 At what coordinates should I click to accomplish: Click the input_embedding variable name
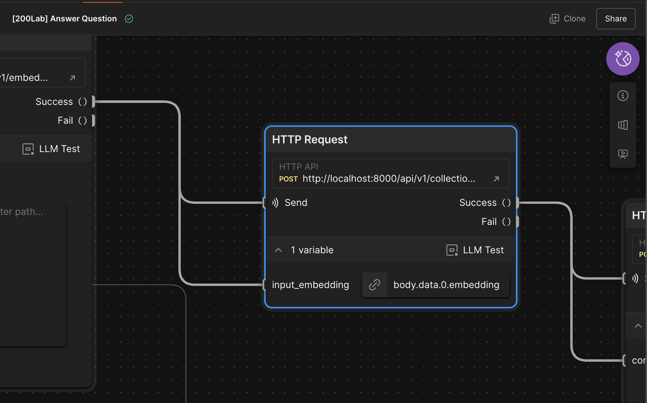coord(310,285)
